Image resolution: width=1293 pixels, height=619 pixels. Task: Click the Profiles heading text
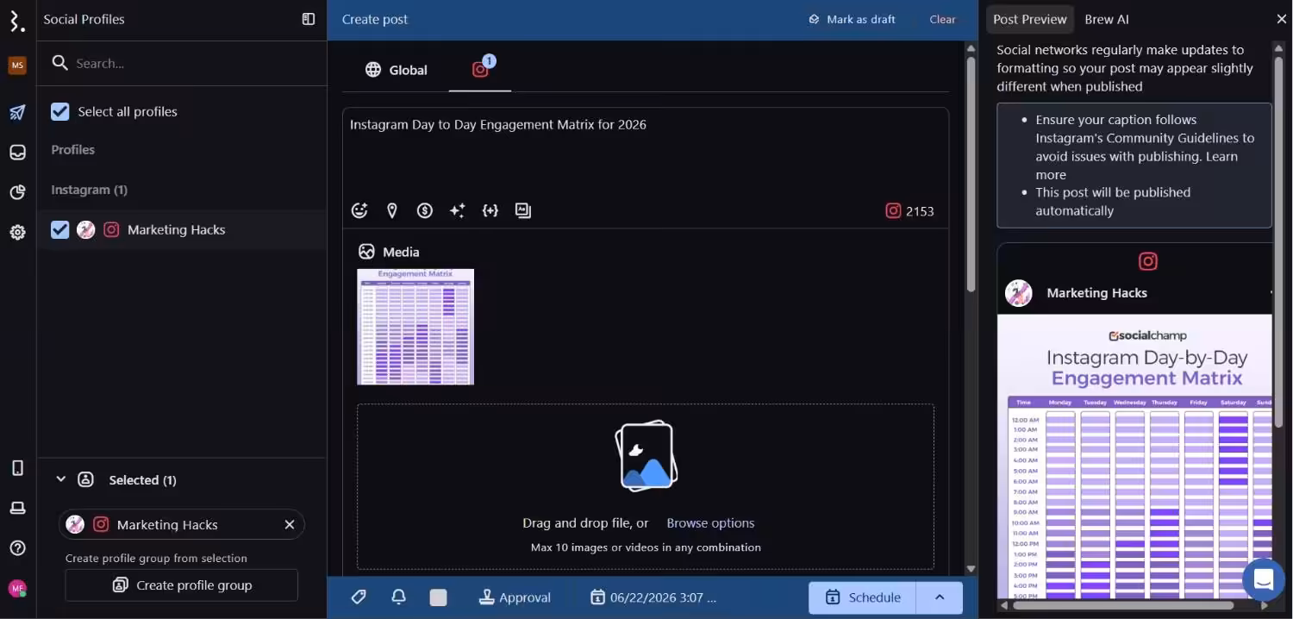tap(72, 149)
